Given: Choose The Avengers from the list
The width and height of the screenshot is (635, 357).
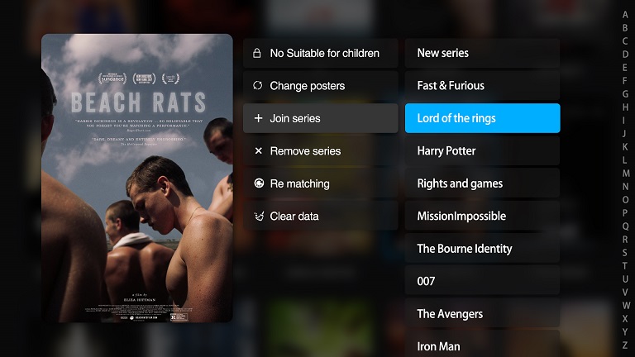Looking at the screenshot, I should pyautogui.click(x=482, y=314).
